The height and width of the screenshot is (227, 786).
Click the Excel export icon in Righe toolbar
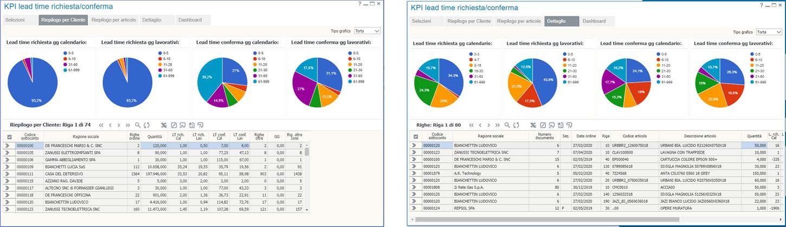click(x=533, y=125)
